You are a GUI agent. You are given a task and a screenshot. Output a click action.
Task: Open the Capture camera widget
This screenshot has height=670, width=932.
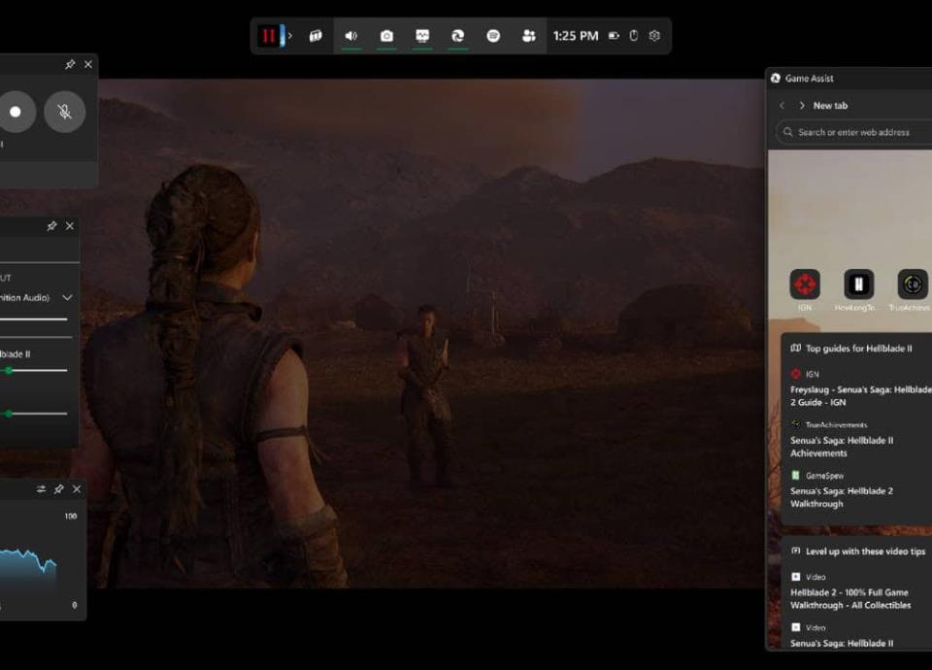coord(386,36)
